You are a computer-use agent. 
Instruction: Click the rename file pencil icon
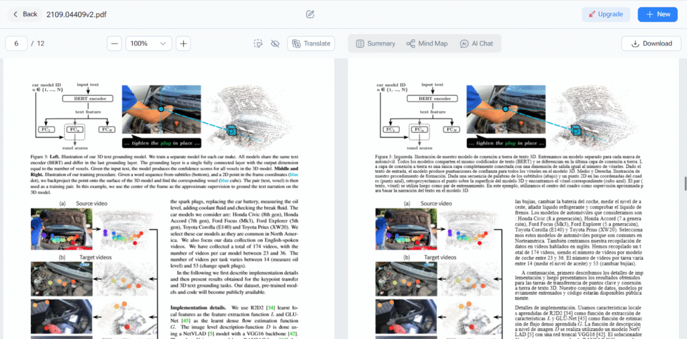coord(310,14)
